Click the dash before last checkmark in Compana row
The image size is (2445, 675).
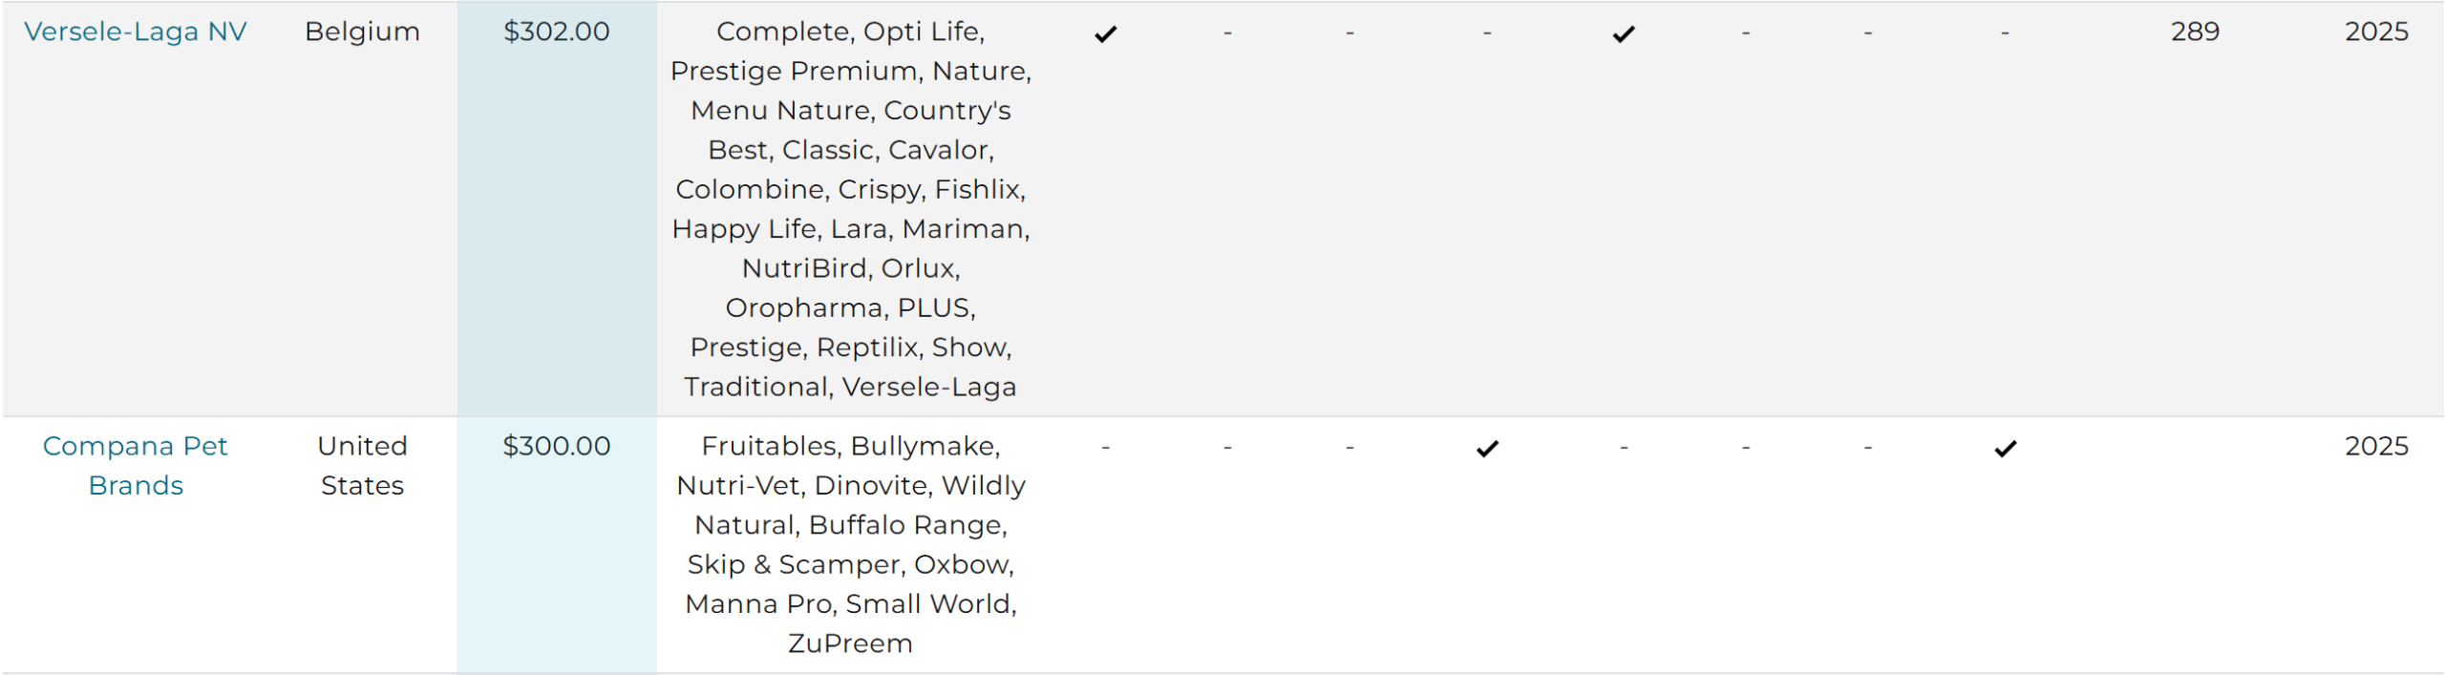[x=1867, y=448]
